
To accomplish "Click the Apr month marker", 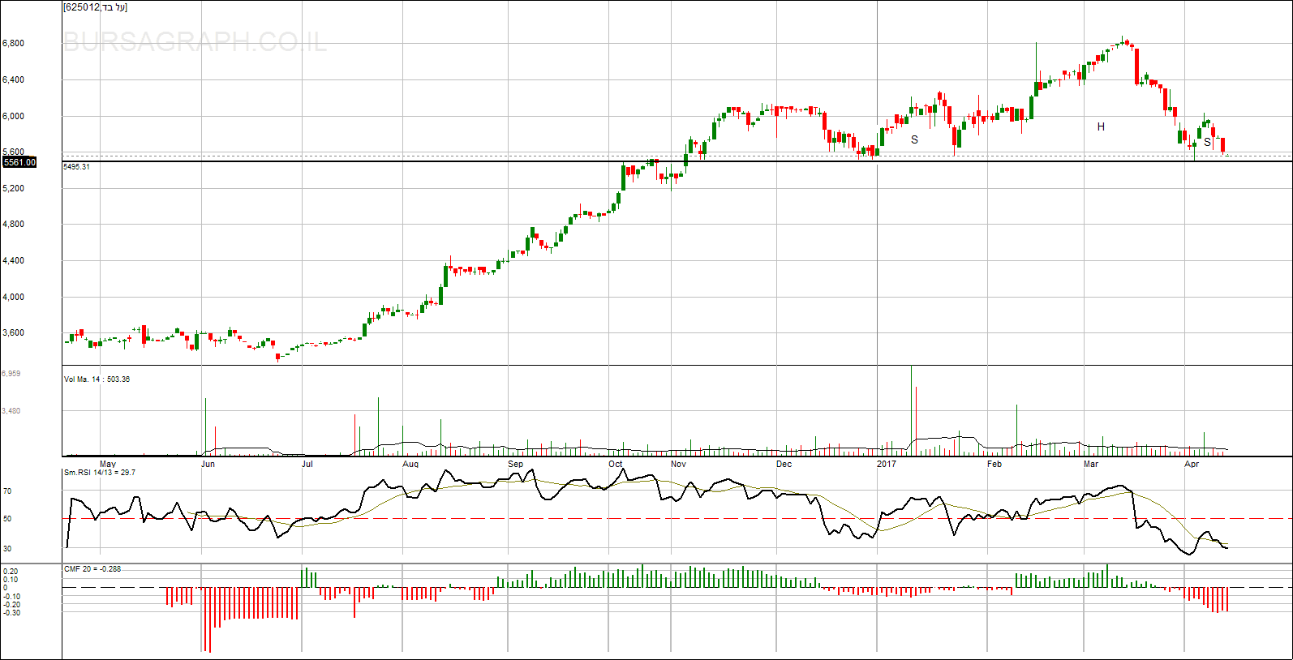I will [1192, 465].
